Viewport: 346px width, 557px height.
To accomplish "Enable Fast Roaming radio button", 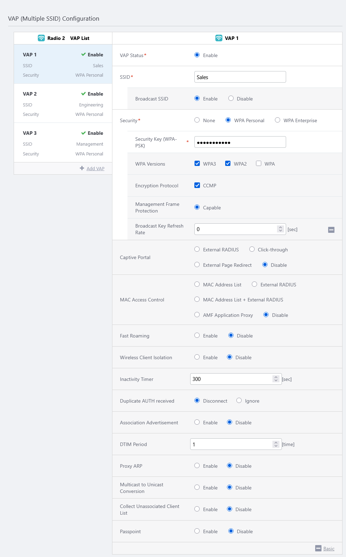I will (197, 335).
